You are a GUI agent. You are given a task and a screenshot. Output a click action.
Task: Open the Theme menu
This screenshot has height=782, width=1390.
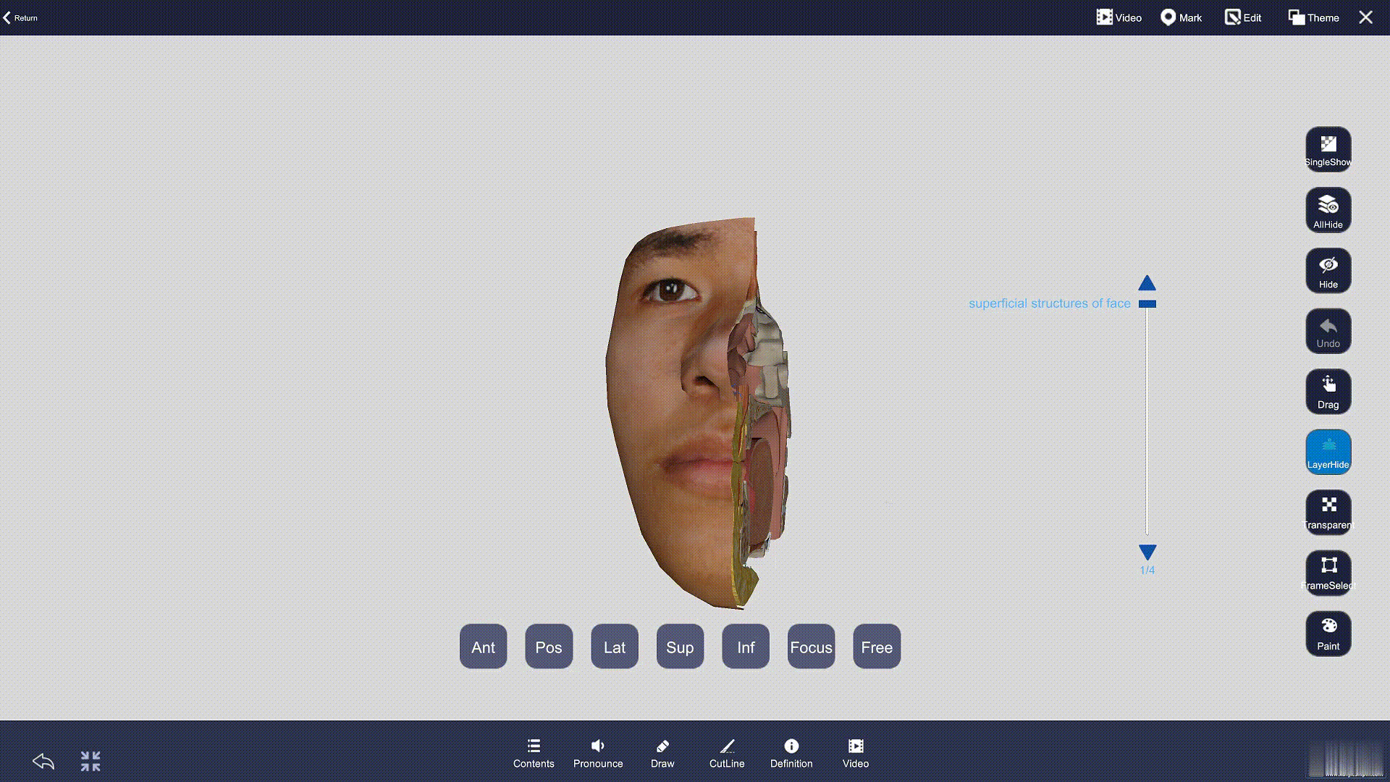point(1313,17)
